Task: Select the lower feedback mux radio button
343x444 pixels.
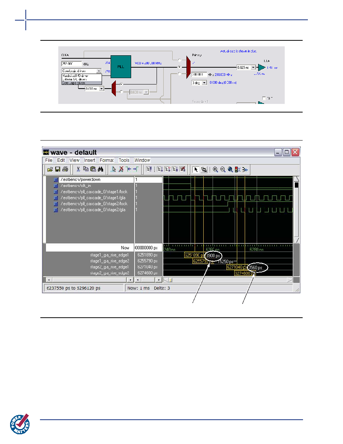Action: click(x=121, y=92)
